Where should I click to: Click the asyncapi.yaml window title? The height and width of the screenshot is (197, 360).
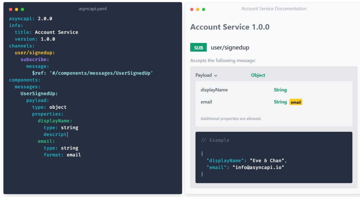93,9
